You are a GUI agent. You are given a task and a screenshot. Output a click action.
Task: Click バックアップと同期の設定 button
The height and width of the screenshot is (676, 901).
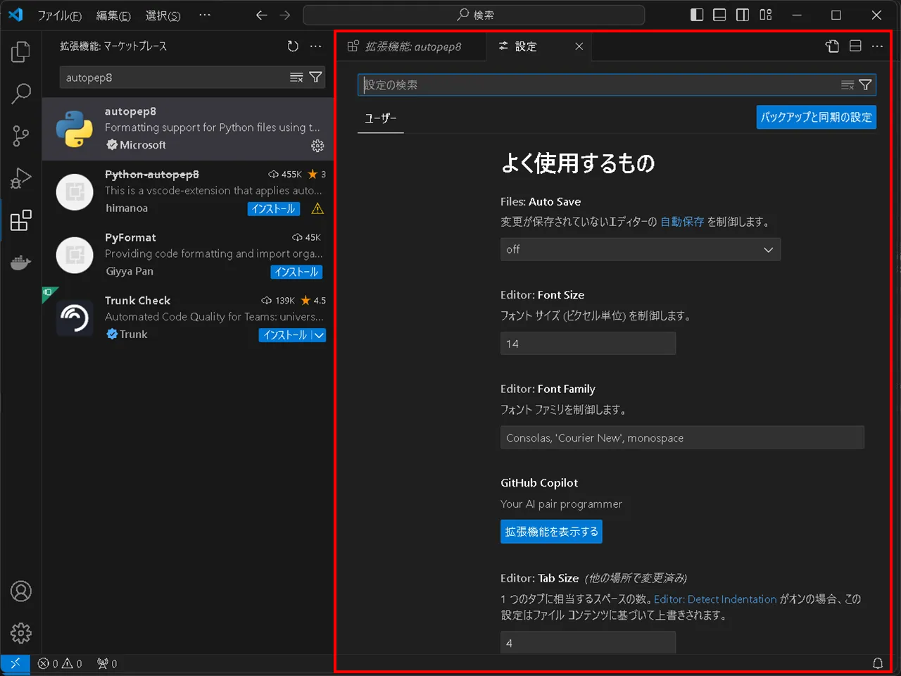click(817, 117)
